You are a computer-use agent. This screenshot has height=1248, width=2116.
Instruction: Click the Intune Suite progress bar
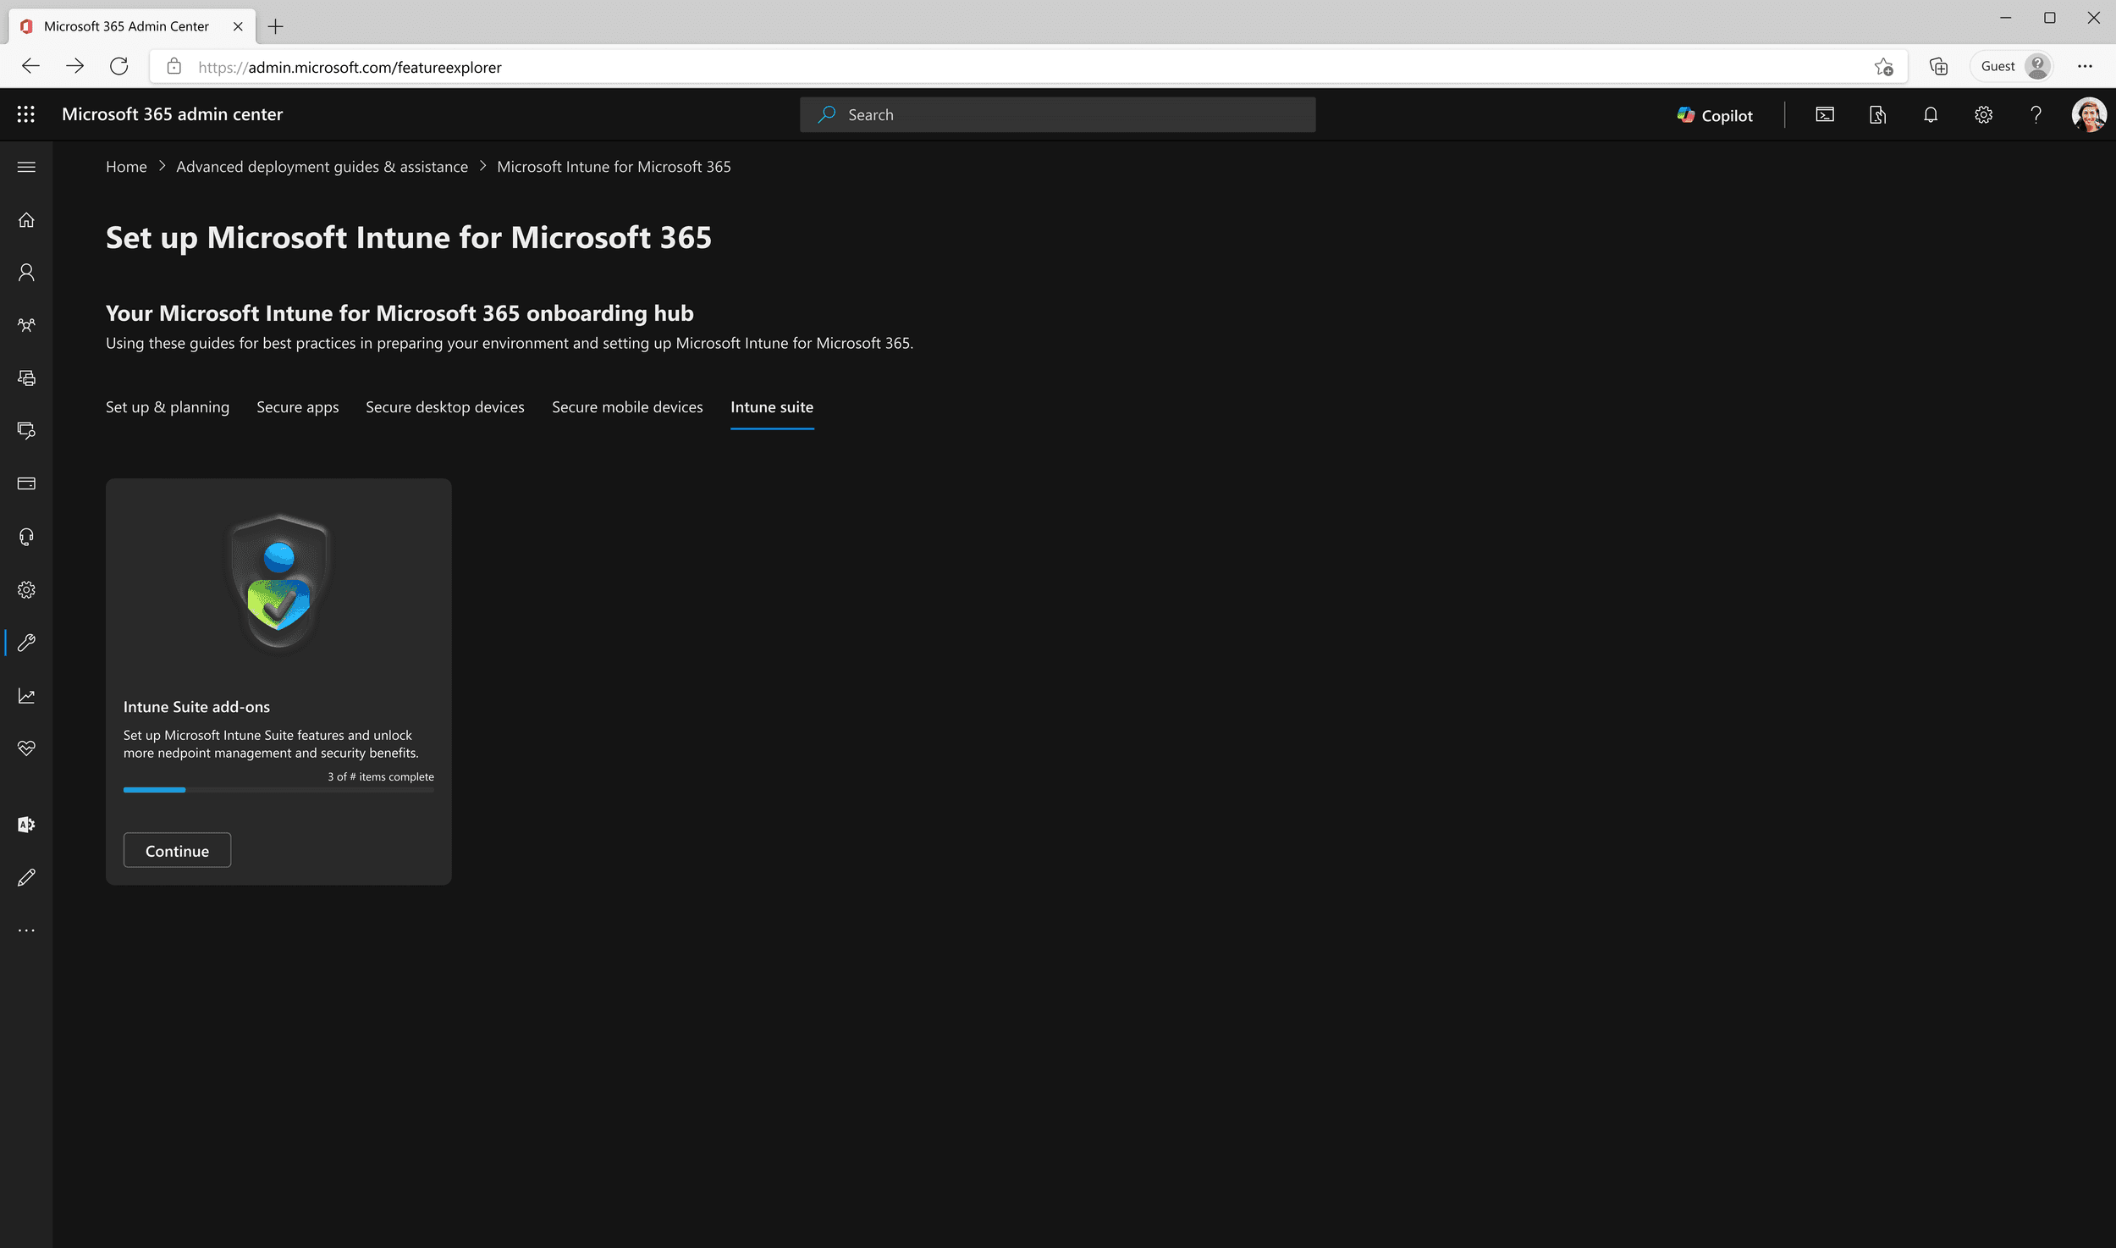pyautogui.click(x=278, y=790)
